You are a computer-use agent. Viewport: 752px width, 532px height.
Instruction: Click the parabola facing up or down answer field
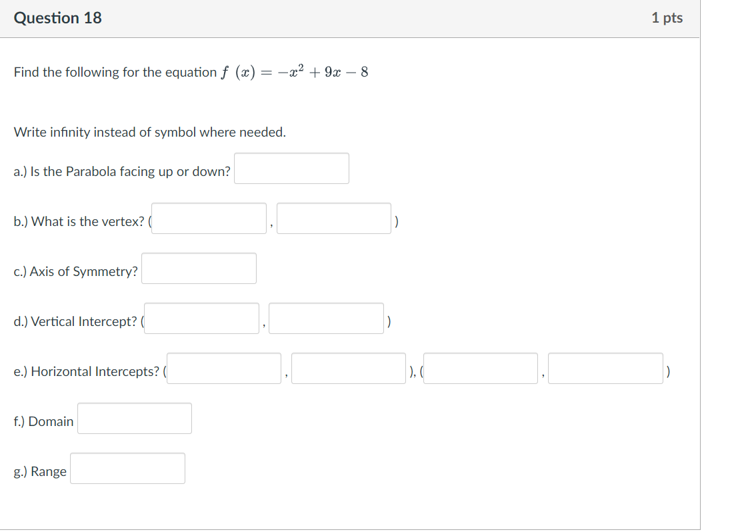pos(291,168)
